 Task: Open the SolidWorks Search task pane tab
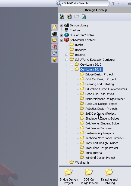[x=55, y=47]
